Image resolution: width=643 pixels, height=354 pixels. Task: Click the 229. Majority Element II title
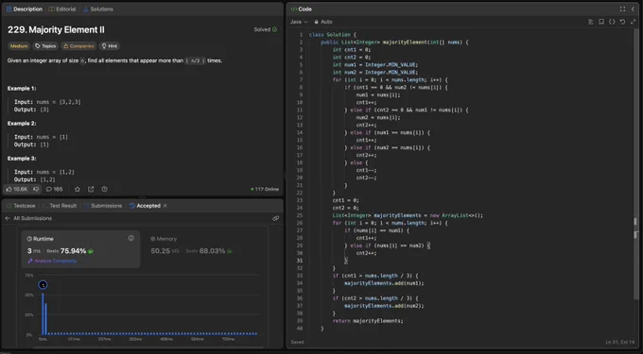pos(56,30)
